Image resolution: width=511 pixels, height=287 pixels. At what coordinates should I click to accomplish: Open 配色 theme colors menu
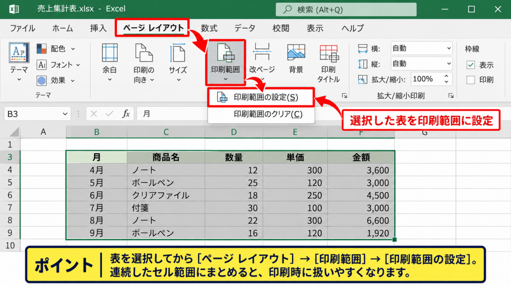(55, 49)
